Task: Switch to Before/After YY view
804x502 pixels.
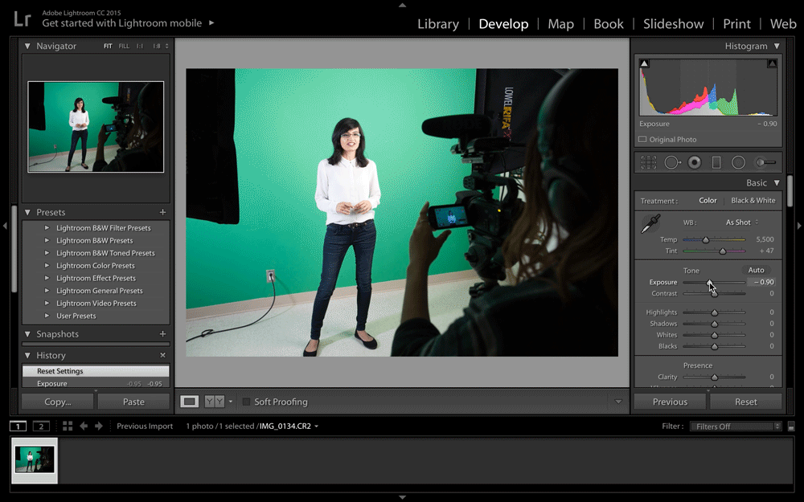Action: click(215, 402)
